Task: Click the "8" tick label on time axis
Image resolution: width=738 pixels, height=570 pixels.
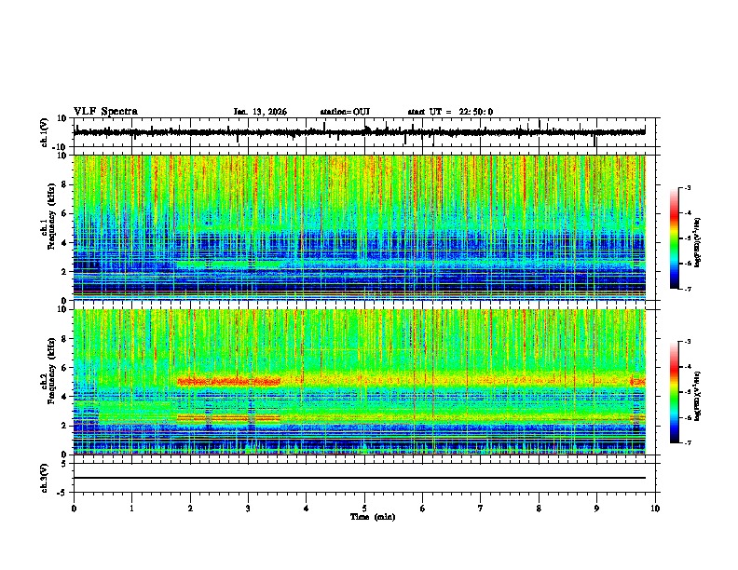Action: [539, 509]
